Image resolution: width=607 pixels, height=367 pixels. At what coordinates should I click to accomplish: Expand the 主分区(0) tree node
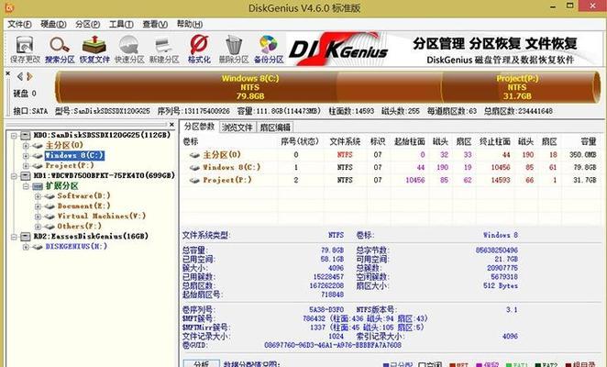click(x=26, y=146)
